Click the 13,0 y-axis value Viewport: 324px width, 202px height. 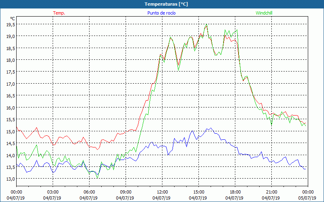pos(11,179)
